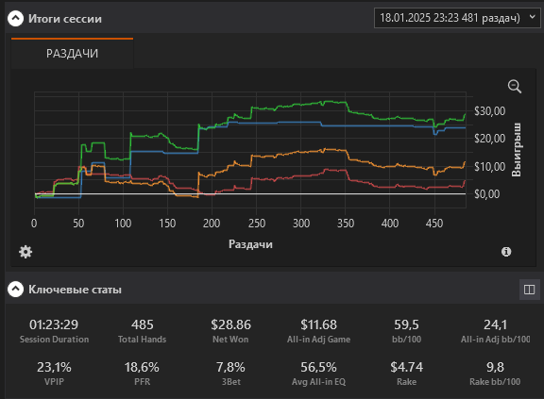544x399 pixels.
Task: Click the 250 hands mark on axis
Action: [x=257, y=224]
